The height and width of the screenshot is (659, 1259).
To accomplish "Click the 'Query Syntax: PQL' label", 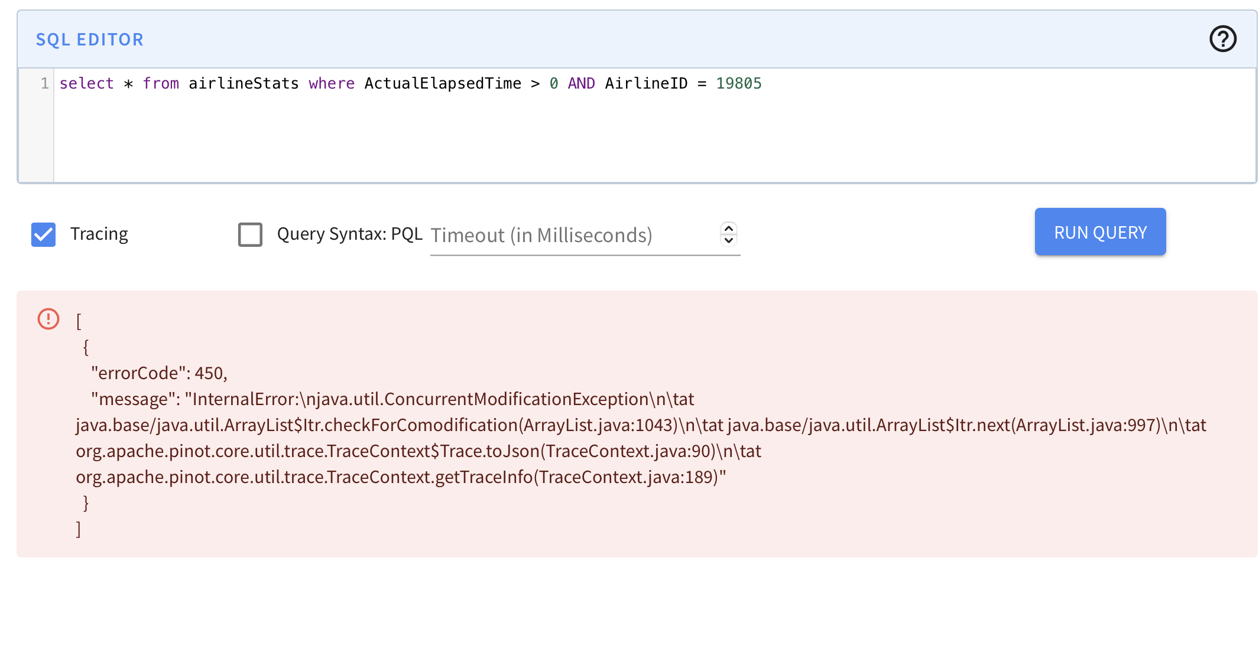I will coord(350,234).
